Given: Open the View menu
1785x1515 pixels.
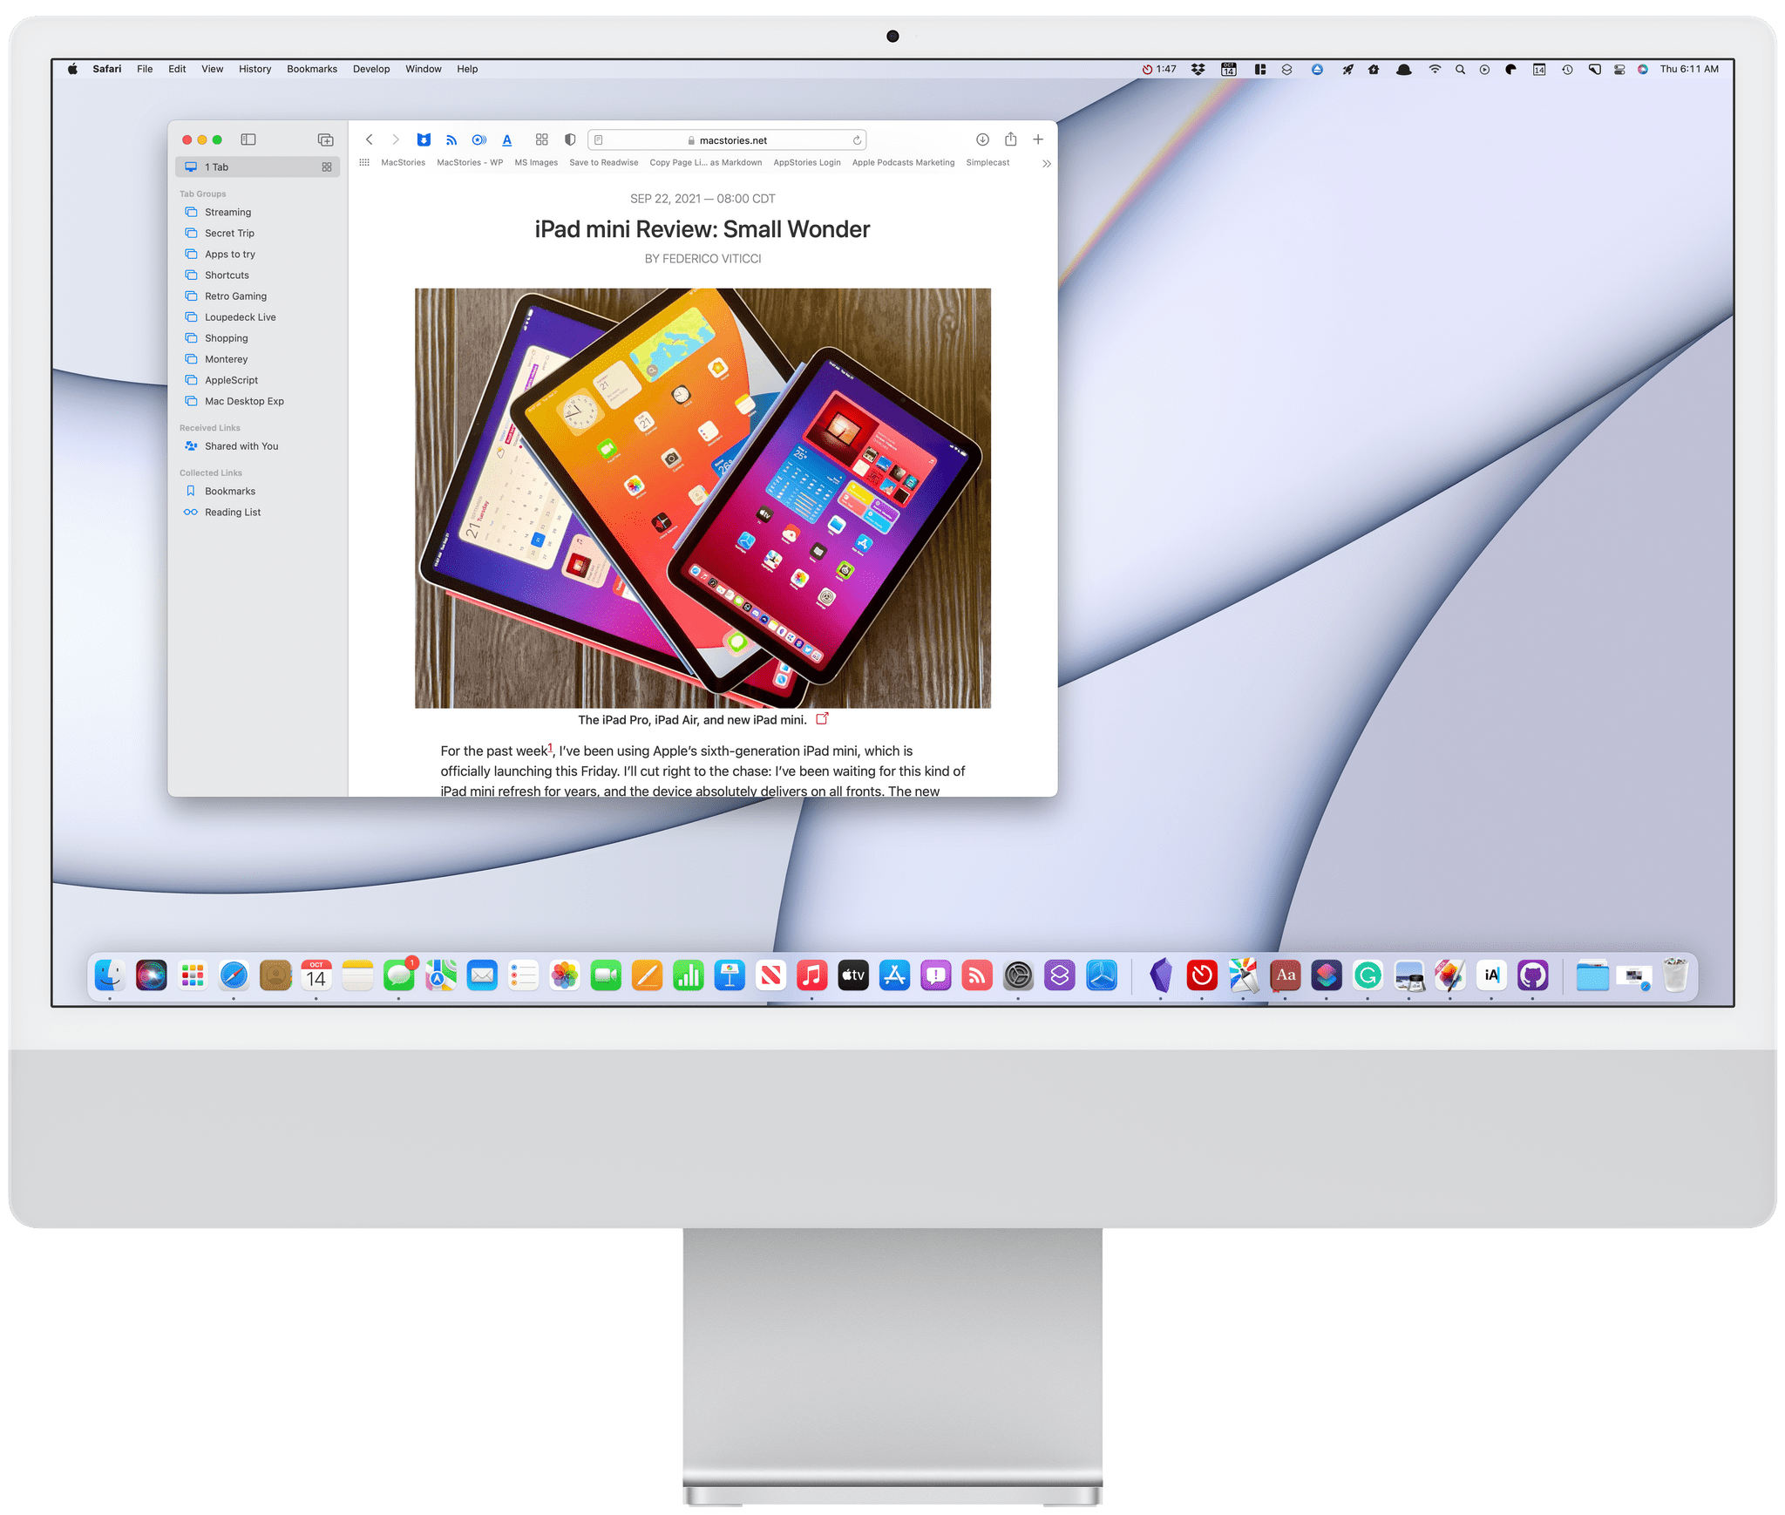Looking at the screenshot, I should pos(212,70).
